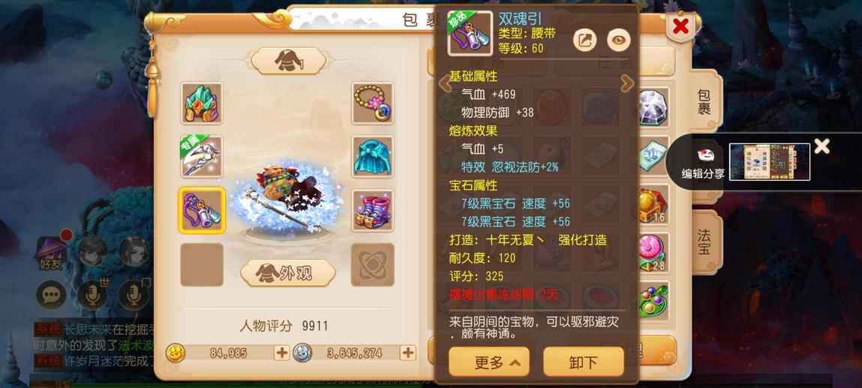Screen dimensions: 862x388
Task: Select the bead necklace equipment slot
Action: click(x=373, y=104)
